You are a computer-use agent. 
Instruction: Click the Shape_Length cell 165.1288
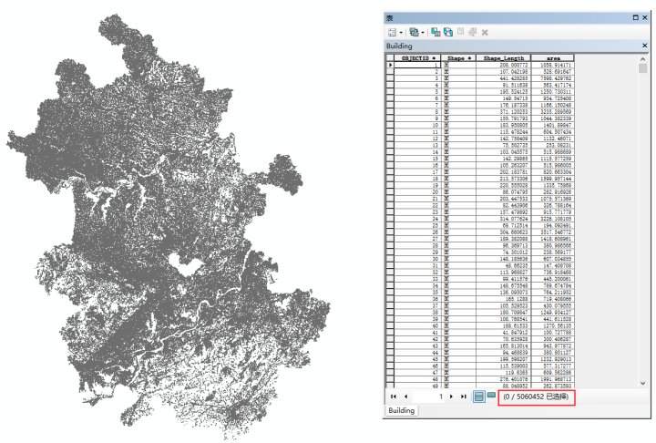(x=503, y=299)
